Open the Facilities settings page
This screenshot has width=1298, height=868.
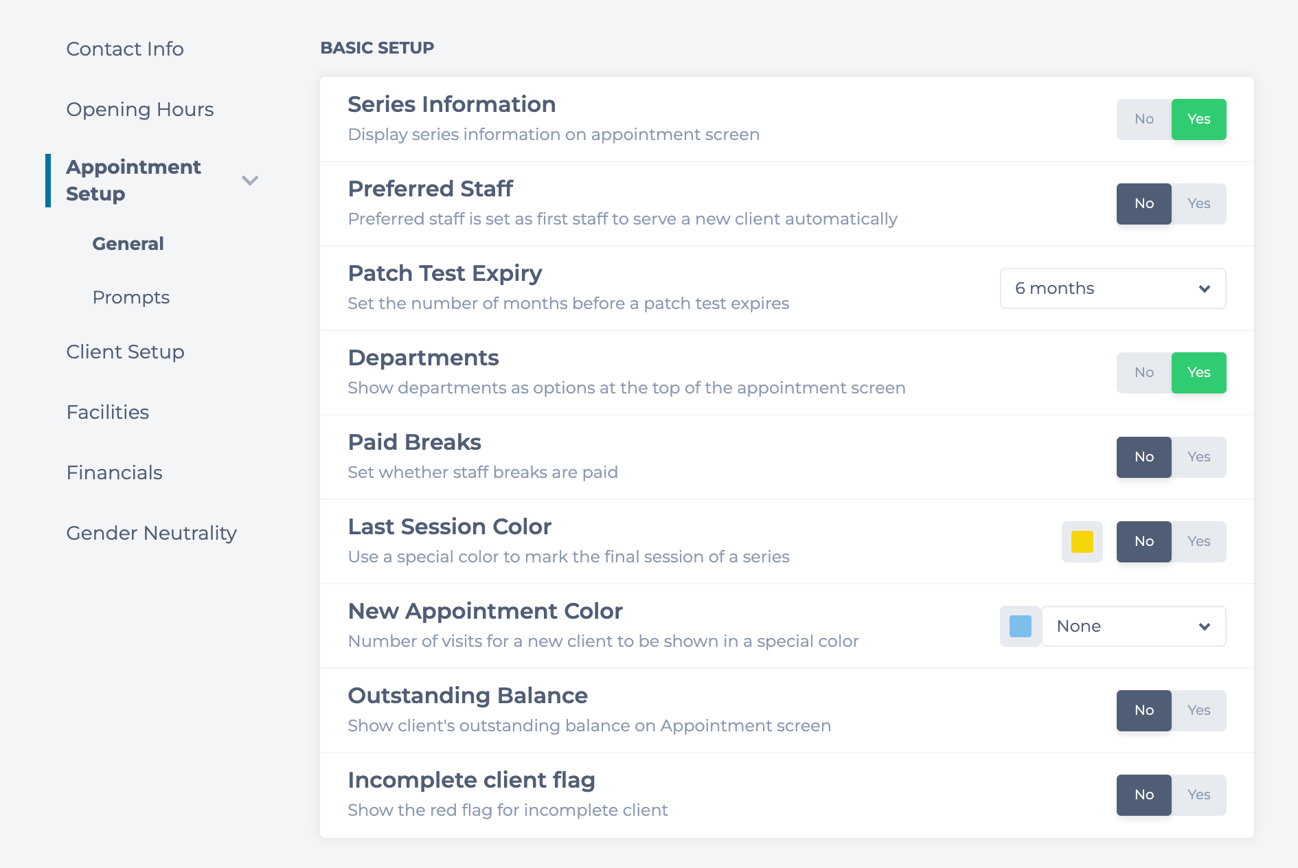click(108, 413)
